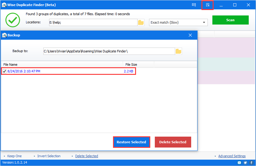Screen dimensions: 256x166
Task: Click Keep One link
Action: click(x=14, y=156)
